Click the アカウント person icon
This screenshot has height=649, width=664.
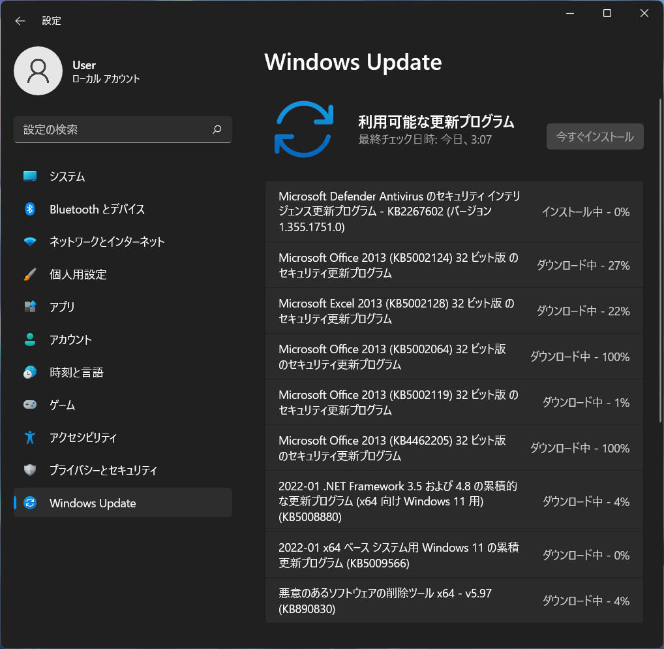coord(29,339)
